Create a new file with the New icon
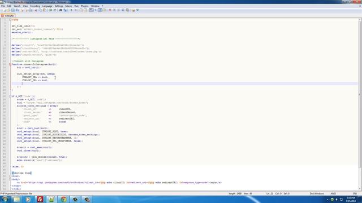This screenshot has height=203, width=362. click(x=4, y=10)
